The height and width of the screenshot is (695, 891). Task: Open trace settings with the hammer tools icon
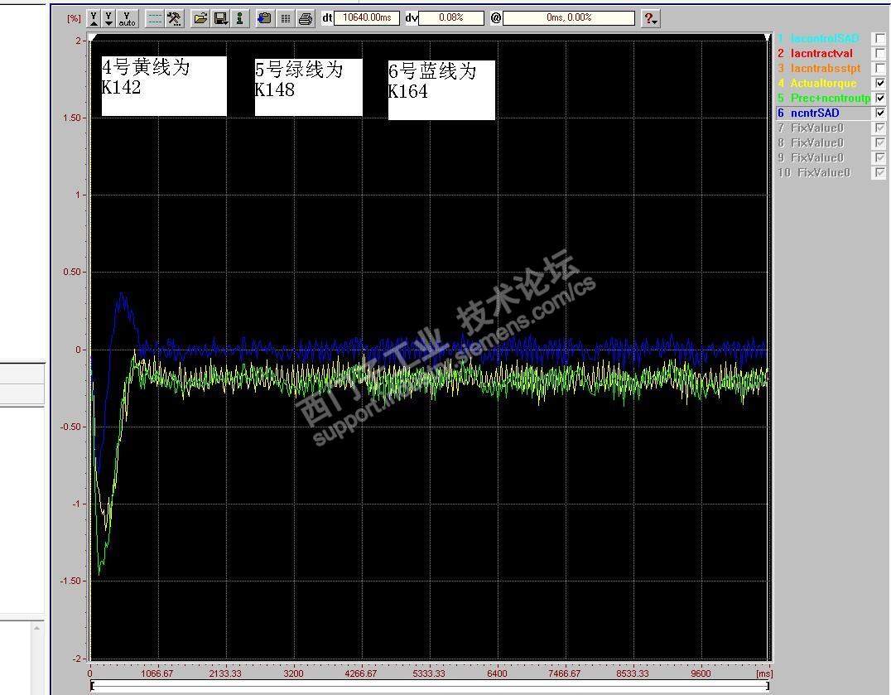click(174, 19)
